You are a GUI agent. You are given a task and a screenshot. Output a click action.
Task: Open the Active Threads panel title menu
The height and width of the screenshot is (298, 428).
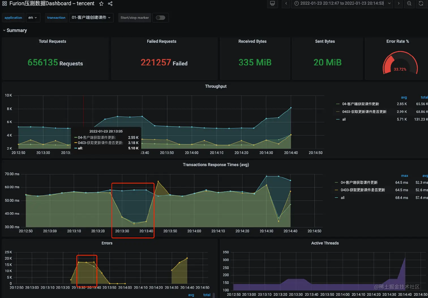click(x=325, y=243)
